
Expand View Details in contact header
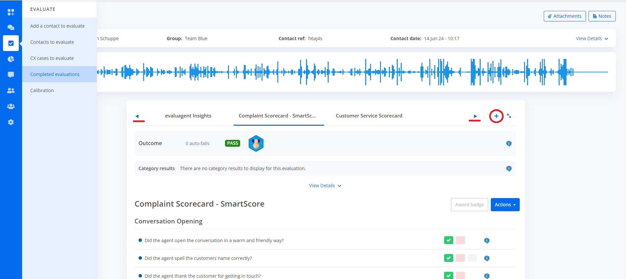(592, 38)
